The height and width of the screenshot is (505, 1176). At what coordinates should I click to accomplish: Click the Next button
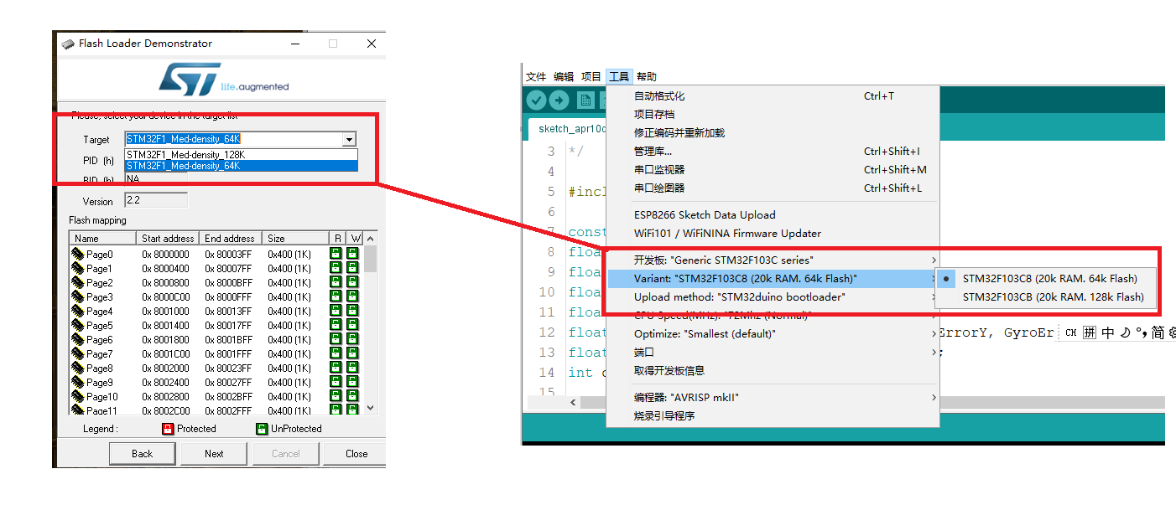(x=214, y=454)
